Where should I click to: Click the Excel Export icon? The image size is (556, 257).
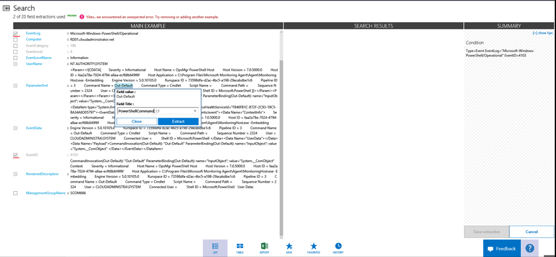coord(264,247)
